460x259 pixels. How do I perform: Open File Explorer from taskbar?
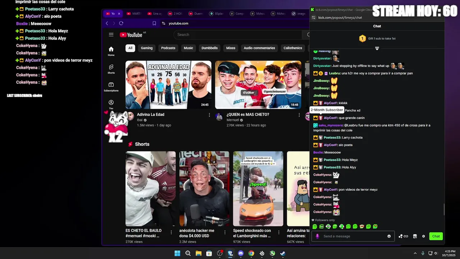(x=198, y=253)
